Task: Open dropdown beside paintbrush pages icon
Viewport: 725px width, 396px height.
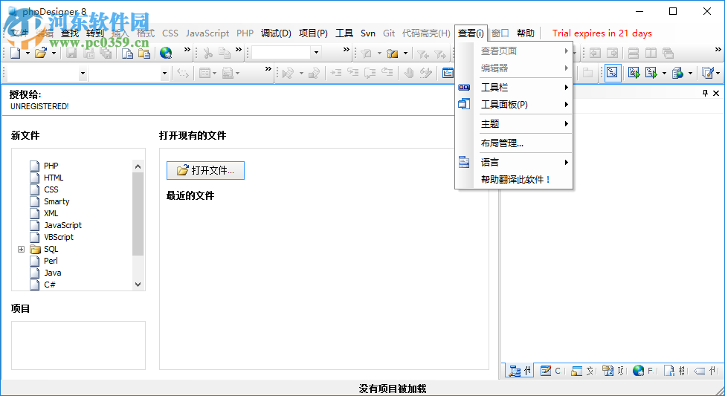Action: 718,73
